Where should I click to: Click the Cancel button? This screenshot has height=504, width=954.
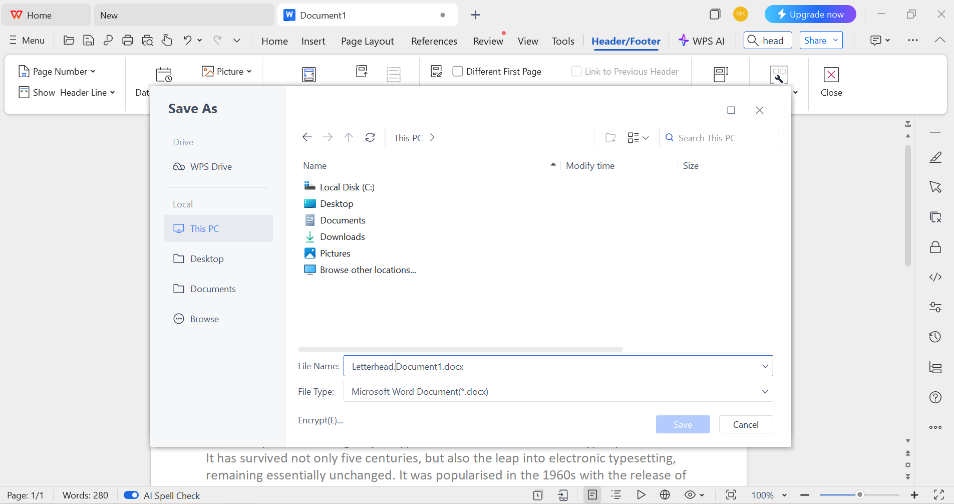pos(745,425)
